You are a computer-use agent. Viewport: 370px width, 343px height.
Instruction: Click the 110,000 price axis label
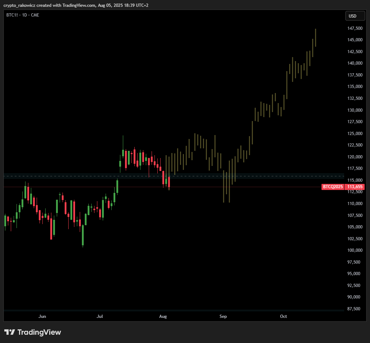355,204
